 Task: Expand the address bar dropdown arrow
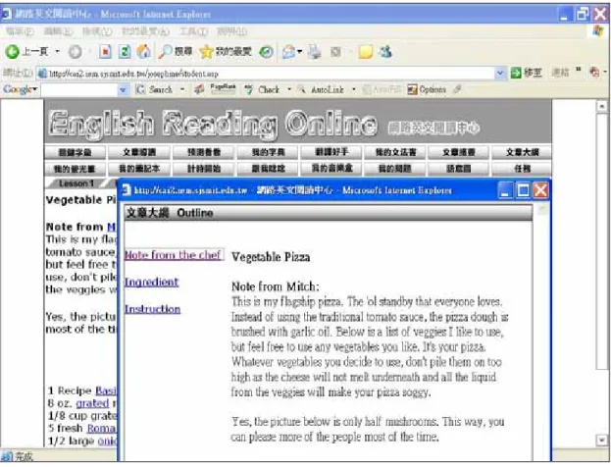pyautogui.click(x=500, y=74)
